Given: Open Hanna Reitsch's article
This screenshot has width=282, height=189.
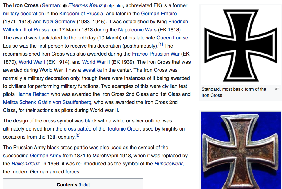Looking at the screenshot, I should click(x=33, y=94).
